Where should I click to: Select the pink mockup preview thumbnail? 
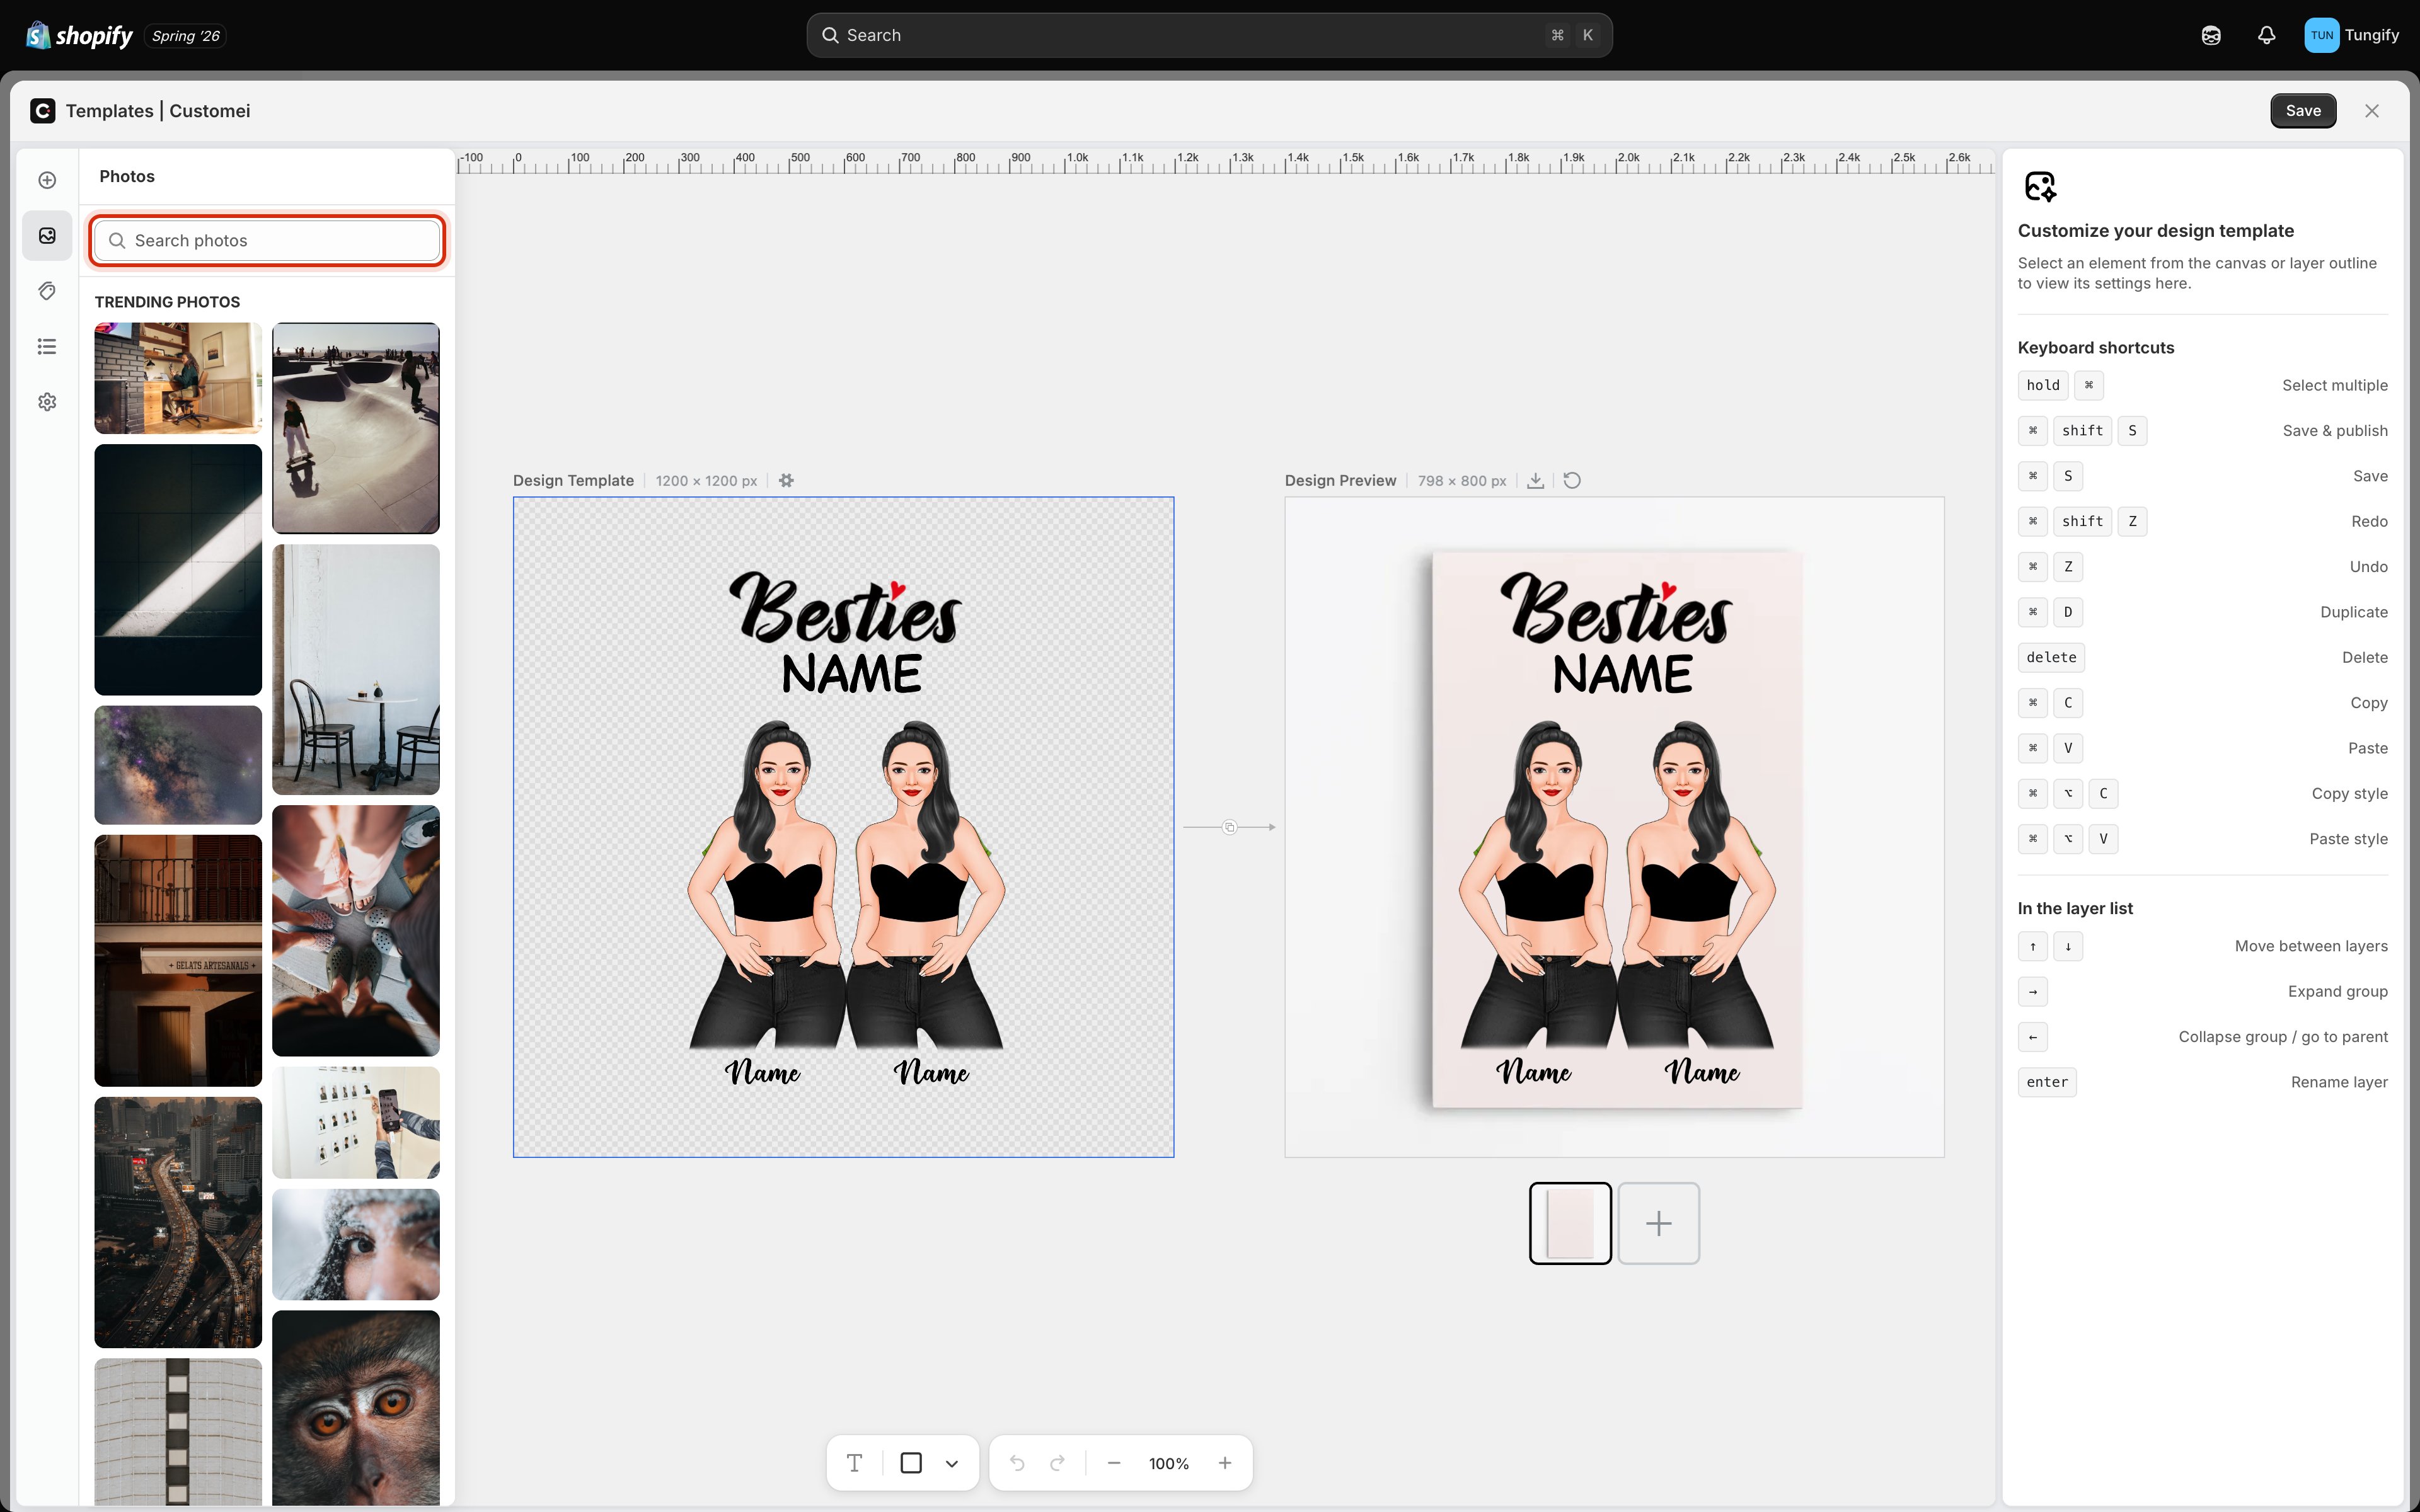(x=1570, y=1223)
